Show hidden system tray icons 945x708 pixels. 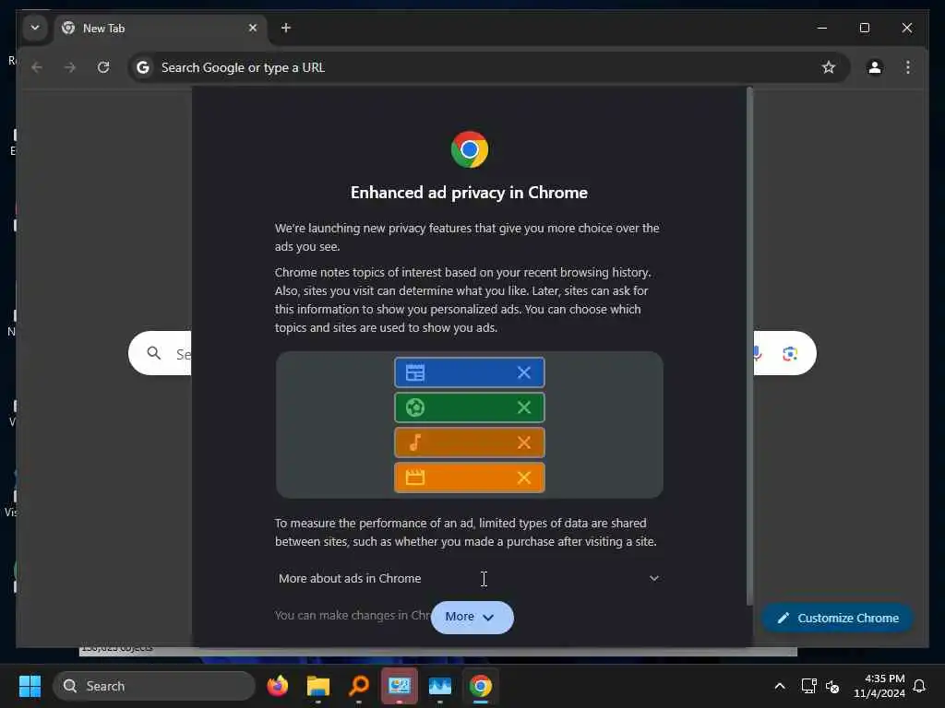(779, 686)
